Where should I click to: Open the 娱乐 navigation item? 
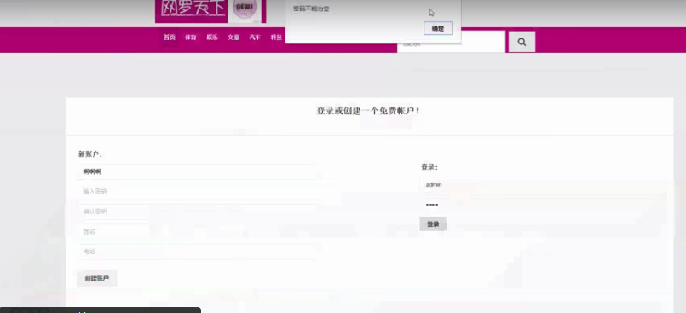click(x=212, y=38)
